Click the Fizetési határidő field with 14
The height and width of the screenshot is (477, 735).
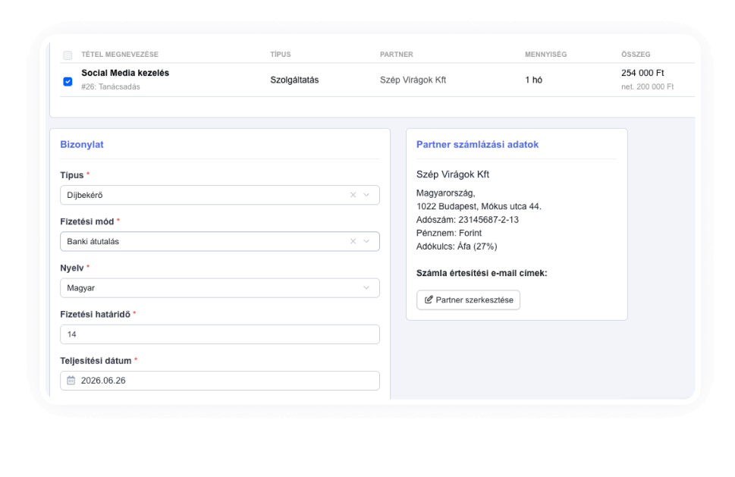pyautogui.click(x=220, y=334)
